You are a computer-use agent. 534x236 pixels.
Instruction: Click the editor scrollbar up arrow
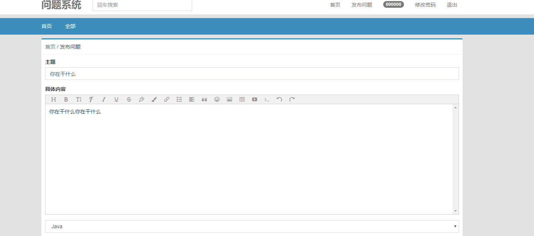(x=456, y=108)
